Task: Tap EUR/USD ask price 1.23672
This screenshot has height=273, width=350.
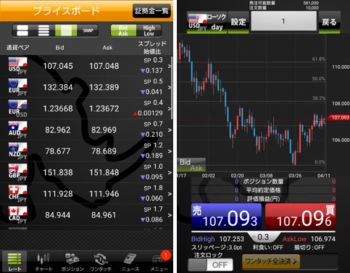Action: click(x=104, y=109)
